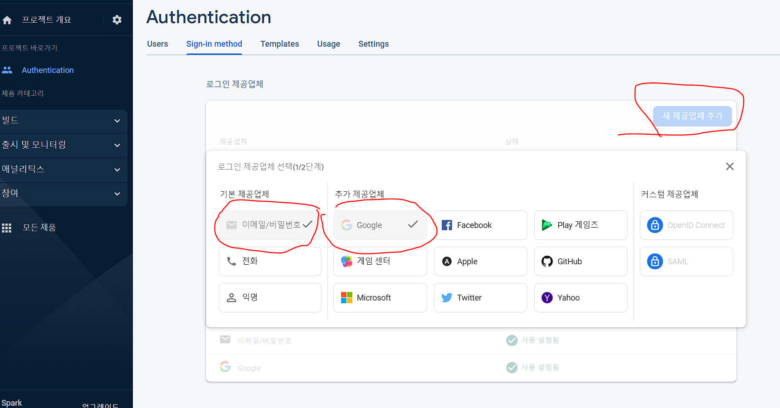This screenshot has width=780, height=408.
Task: Open Authentication sidebar link
Action: 48,70
